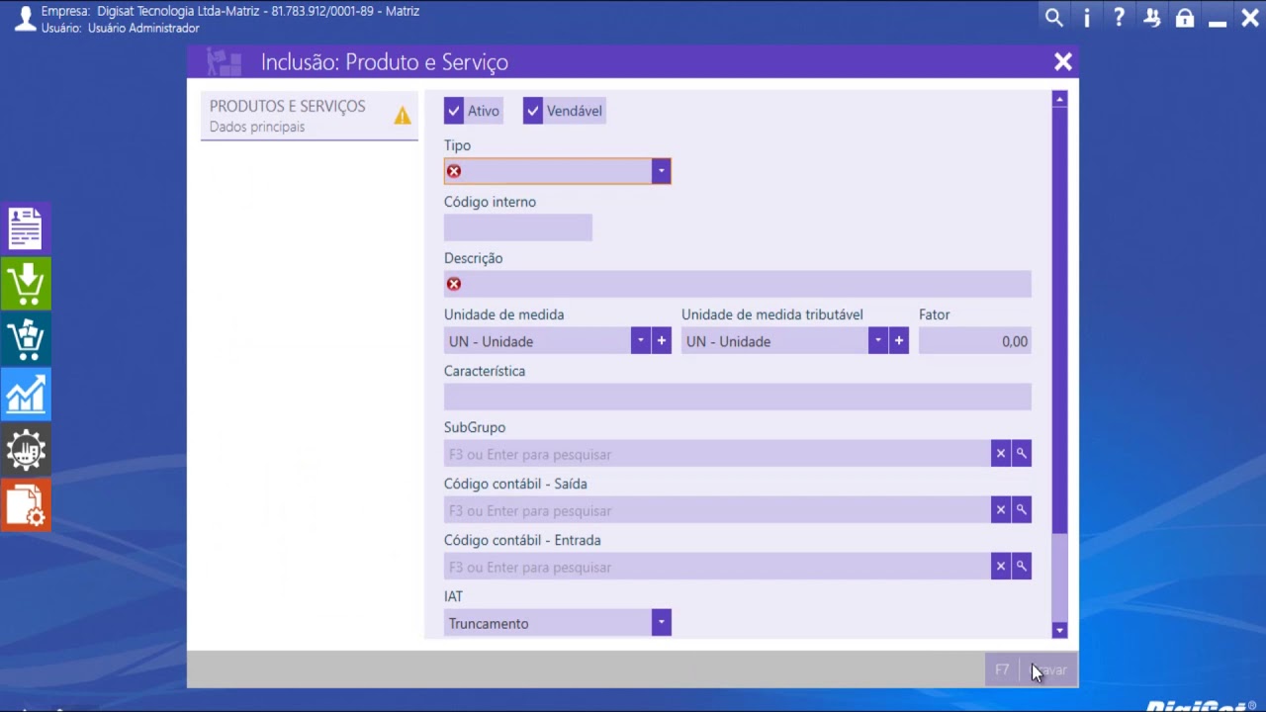The height and width of the screenshot is (712, 1266).
Task: Toggle the Vendável checkbox
Action: pos(533,111)
